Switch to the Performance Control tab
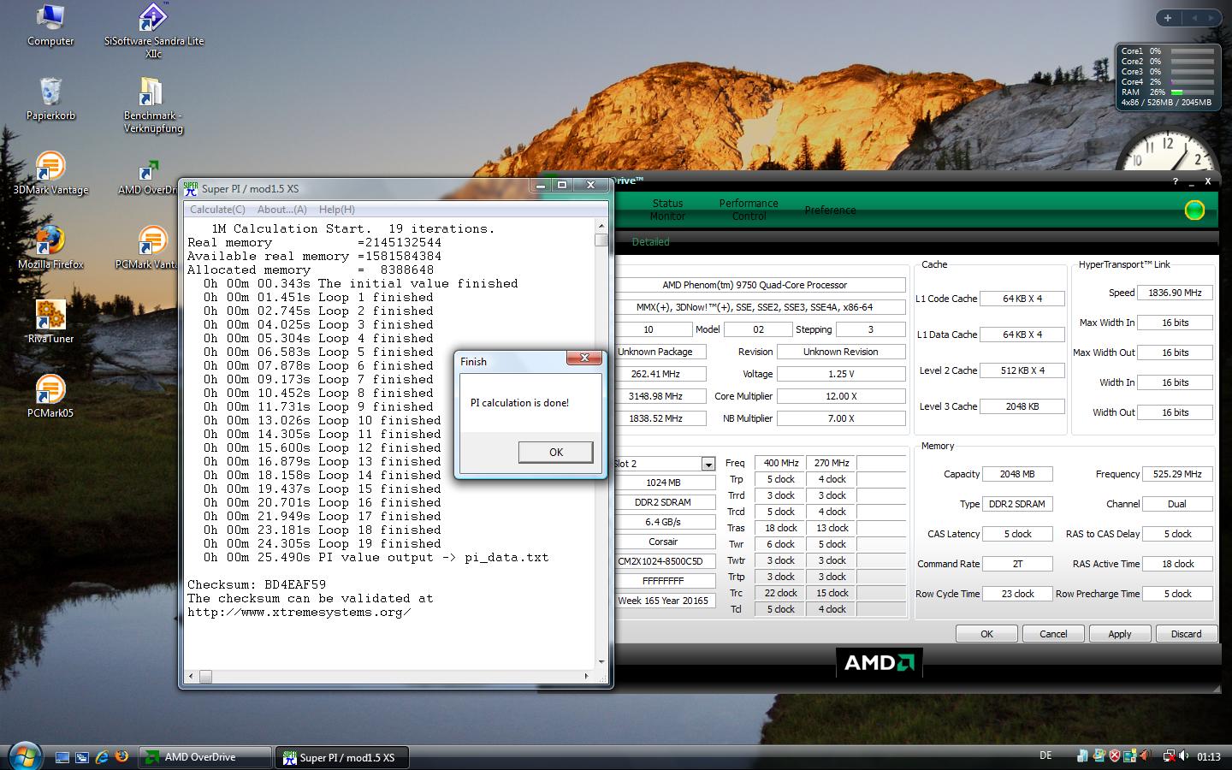The width and height of the screenshot is (1232, 770). (749, 210)
